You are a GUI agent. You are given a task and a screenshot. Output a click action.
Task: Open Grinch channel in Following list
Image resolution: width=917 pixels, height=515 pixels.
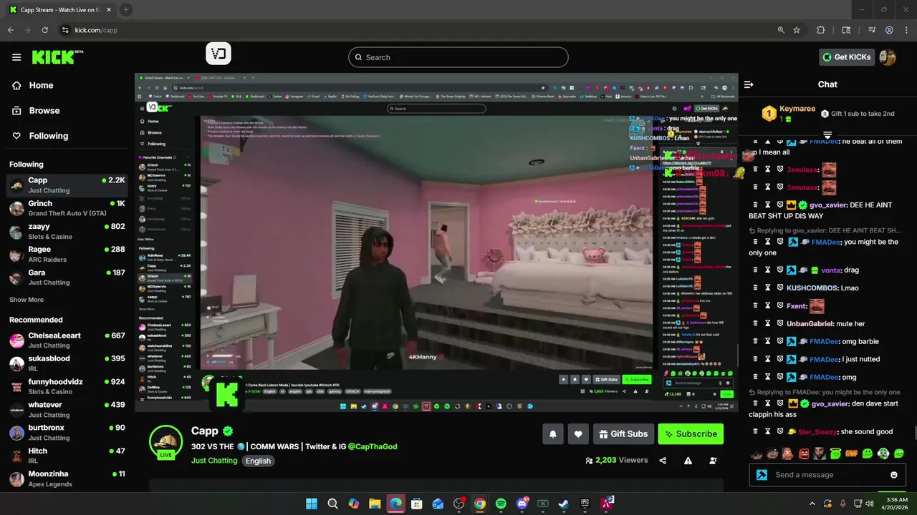click(x=67, y=208)
